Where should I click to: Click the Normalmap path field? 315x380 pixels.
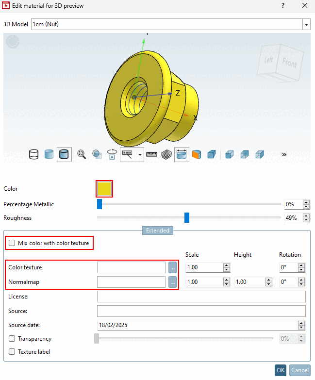(x=132, y=282)
